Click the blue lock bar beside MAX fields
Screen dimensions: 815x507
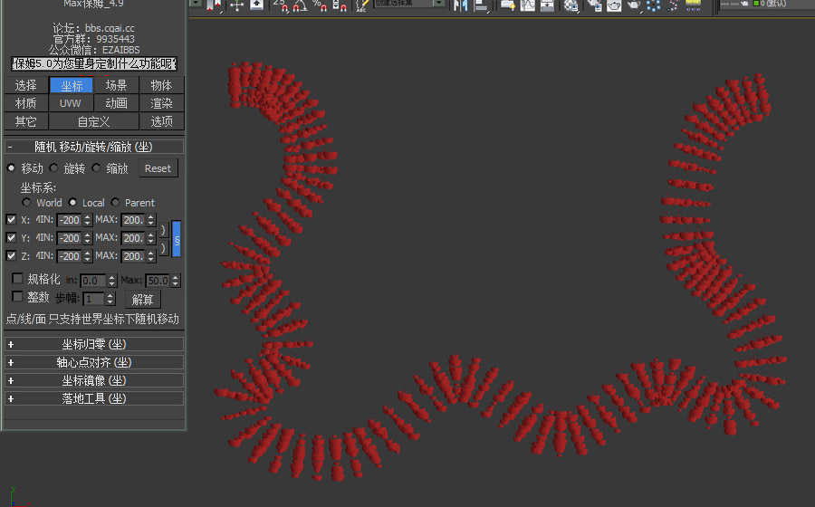click(177, 238)
